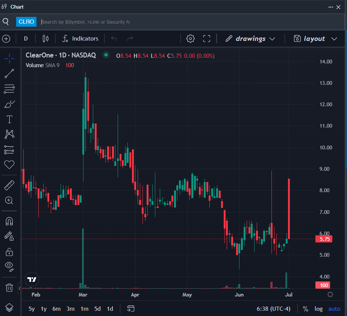Select the 1d time range
Image resolution: width=347 pixels, height=316 pixels.
(110, 309)
